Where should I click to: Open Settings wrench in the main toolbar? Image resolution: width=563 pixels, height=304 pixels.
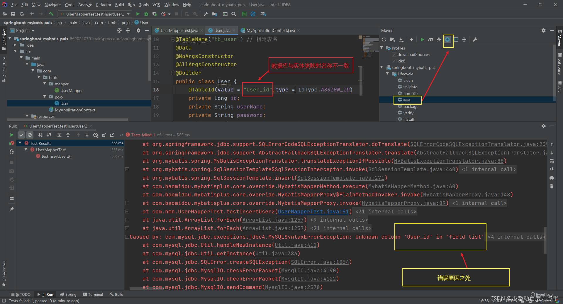click(206, 14)
